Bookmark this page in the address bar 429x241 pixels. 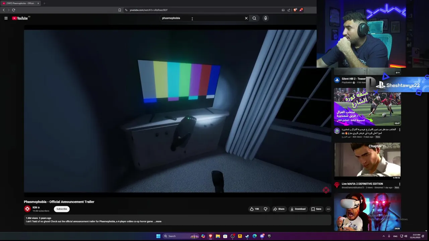tap(120, 10)
